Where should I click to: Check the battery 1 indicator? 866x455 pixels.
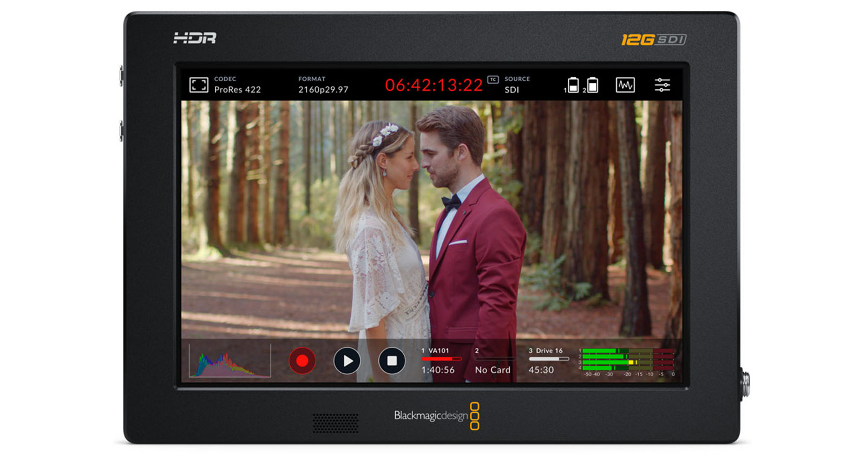pos(573,85)
